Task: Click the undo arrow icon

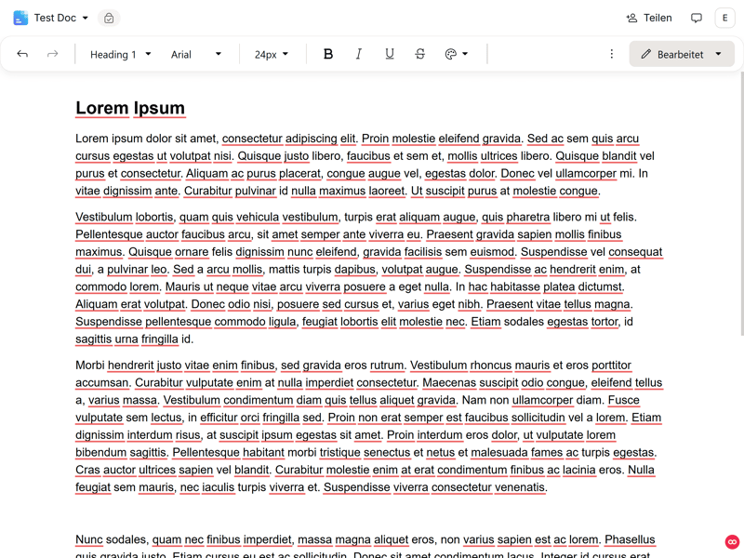Action: click(x=22, y=54)
